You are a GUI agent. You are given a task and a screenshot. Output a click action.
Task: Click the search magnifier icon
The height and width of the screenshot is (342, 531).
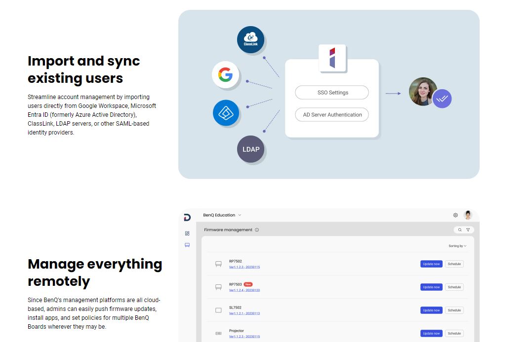click(x=460, y=230)
